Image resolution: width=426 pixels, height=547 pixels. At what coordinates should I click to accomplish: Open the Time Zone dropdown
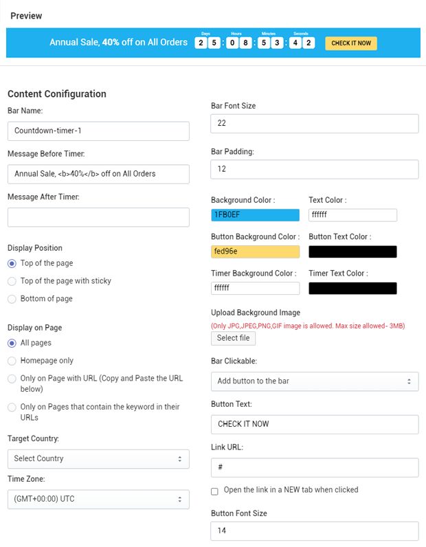[98, 499]
